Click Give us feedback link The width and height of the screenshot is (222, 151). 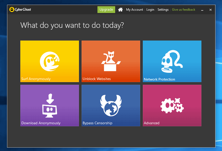(x=183, y=10)
